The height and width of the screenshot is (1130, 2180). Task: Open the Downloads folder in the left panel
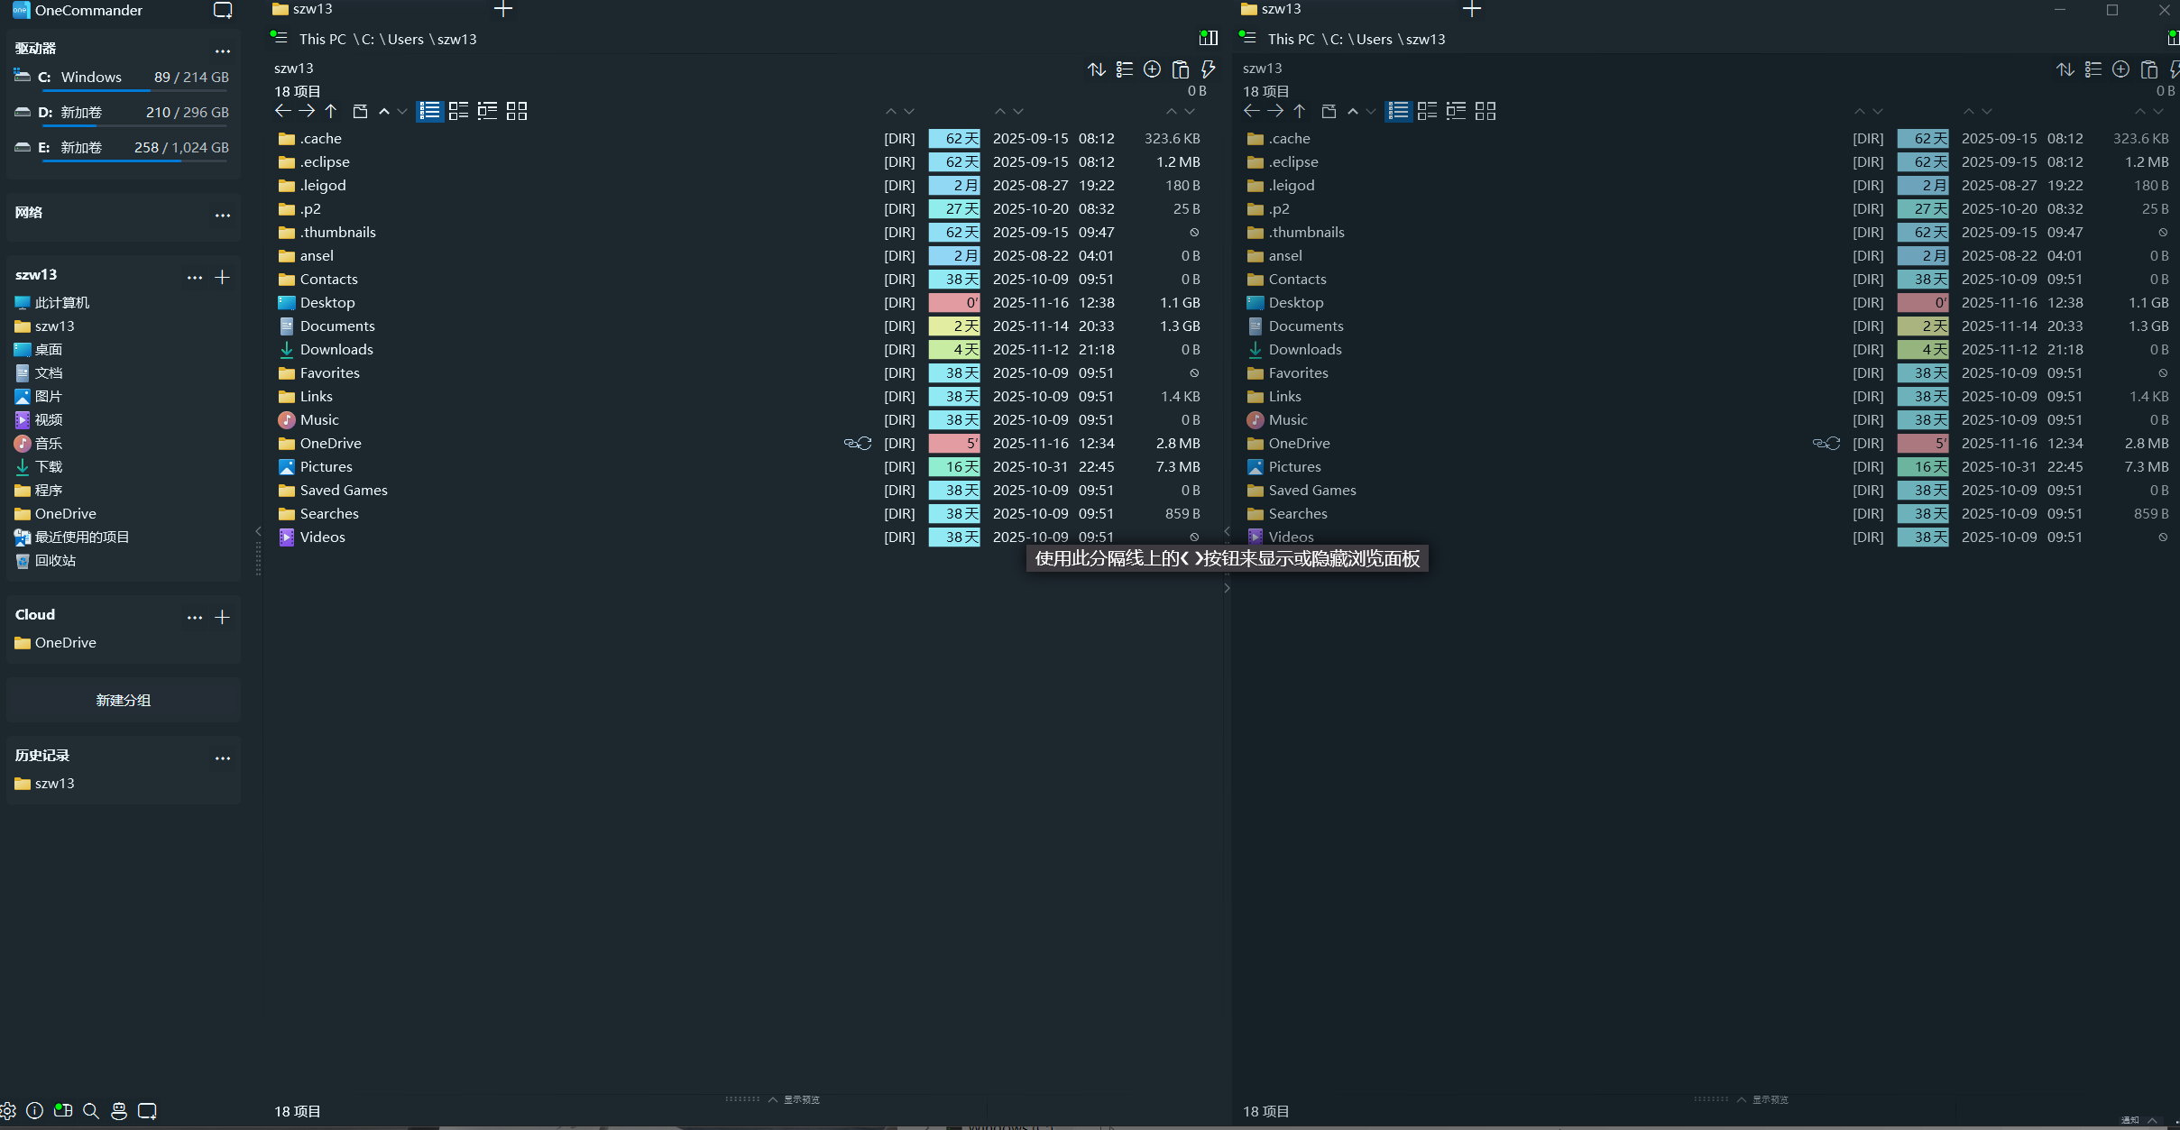pyautogui.click(x=336, y=349)
